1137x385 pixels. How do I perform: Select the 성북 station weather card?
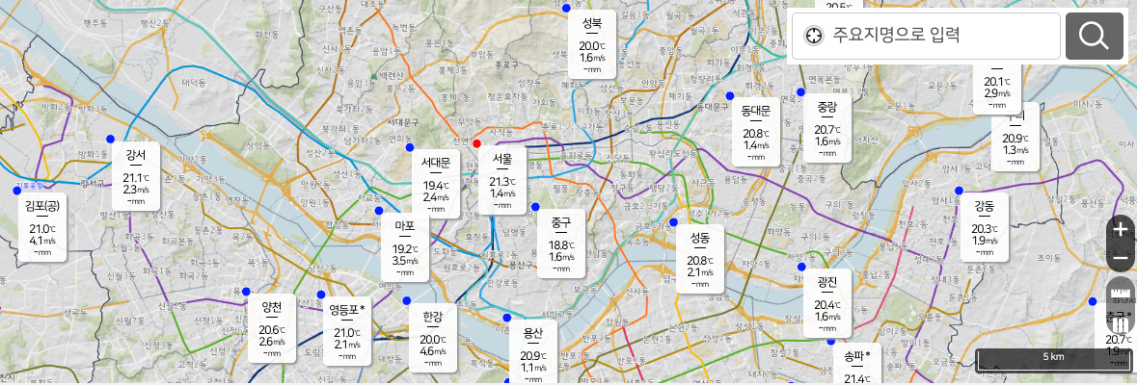[x=592, y=44]
